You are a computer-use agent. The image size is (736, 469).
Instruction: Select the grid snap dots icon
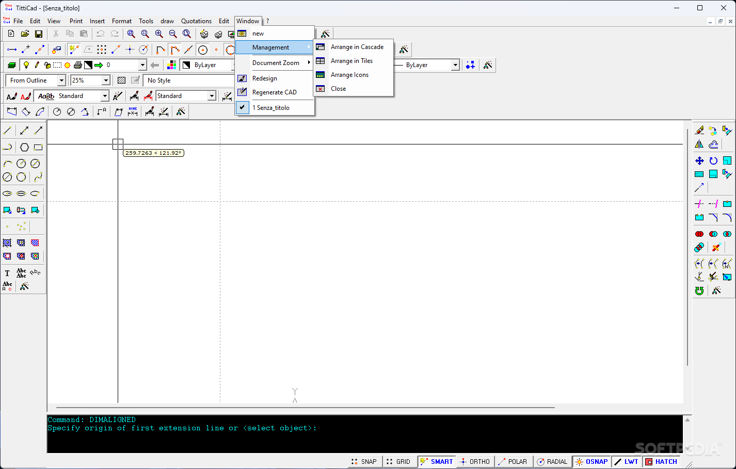pyautogui.click(x=102, y=50)
